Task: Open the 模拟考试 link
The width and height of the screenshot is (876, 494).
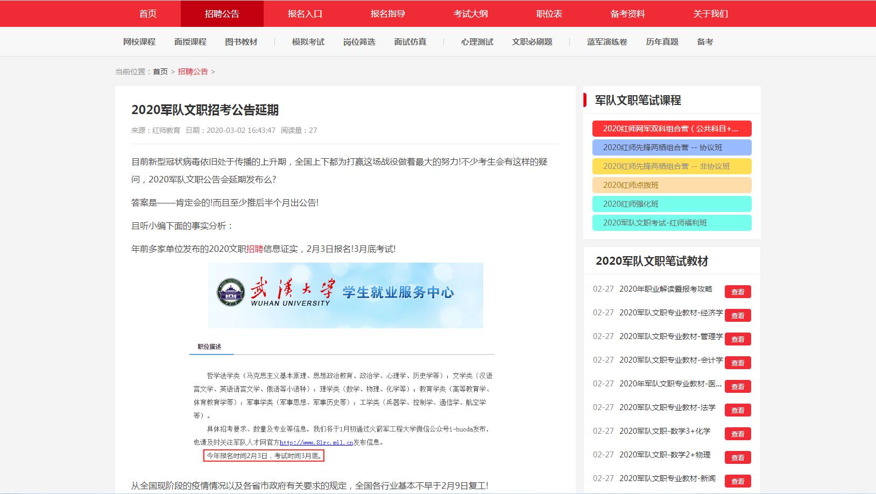Action: tap(306, 41)
